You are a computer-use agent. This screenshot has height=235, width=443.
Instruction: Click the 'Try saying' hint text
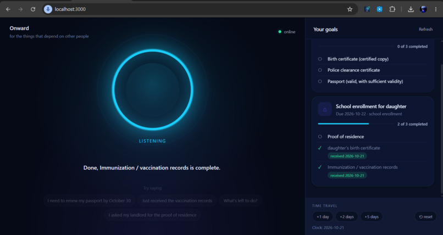pyautogui.click(x=152, y=188)
